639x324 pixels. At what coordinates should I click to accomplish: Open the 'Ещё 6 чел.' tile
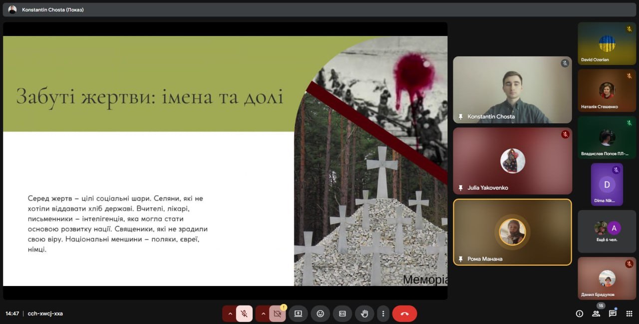607,231
